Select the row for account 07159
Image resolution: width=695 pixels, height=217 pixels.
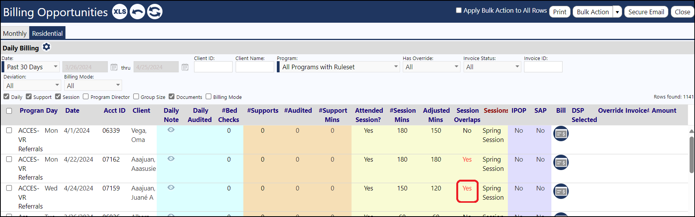(x=9, y=188)
